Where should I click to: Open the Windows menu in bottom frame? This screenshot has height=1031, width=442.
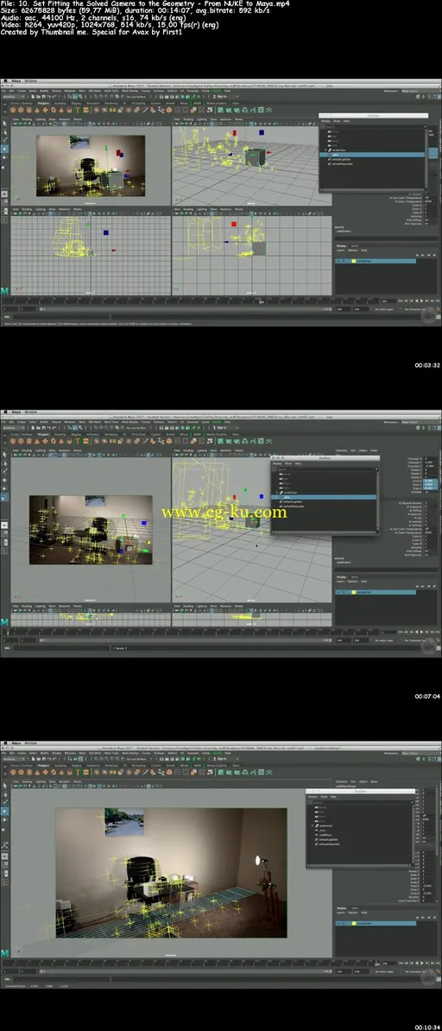pyautogui.click(x=70, y=753)
